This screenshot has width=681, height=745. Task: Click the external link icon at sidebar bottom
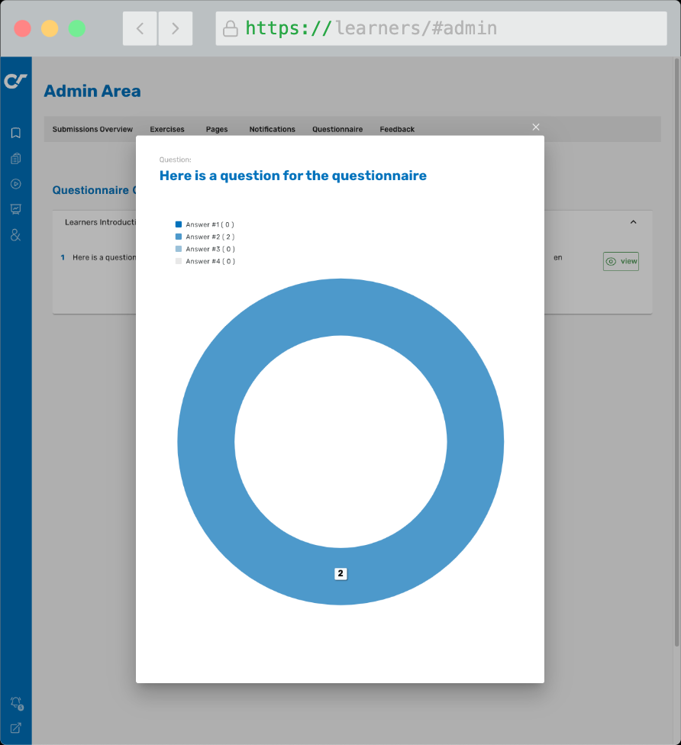click(15, 727)
